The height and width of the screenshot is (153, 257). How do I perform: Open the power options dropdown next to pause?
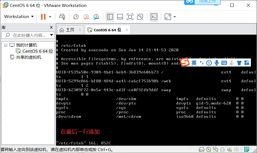pyautogui.click(x=50, y=17)
